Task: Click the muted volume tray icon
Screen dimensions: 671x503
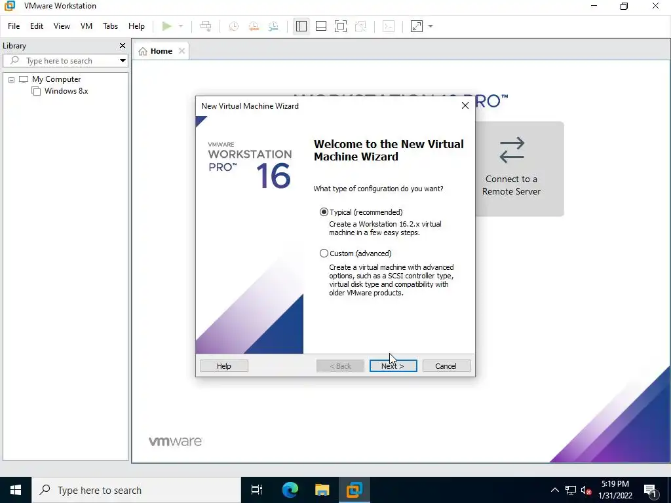Action: click(x=586, y=490)
